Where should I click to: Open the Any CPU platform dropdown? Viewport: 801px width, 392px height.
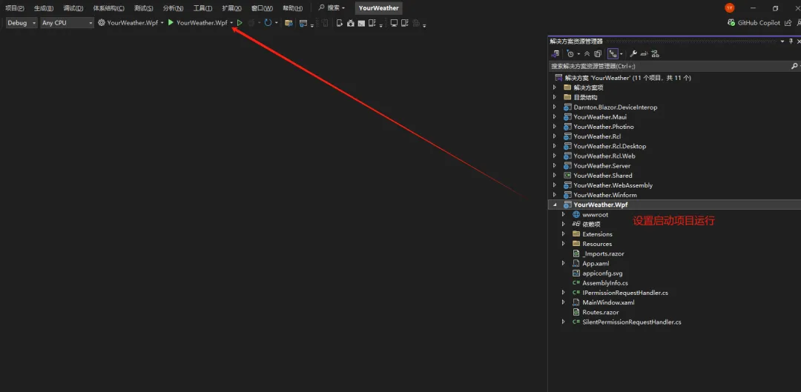(67, 23)
